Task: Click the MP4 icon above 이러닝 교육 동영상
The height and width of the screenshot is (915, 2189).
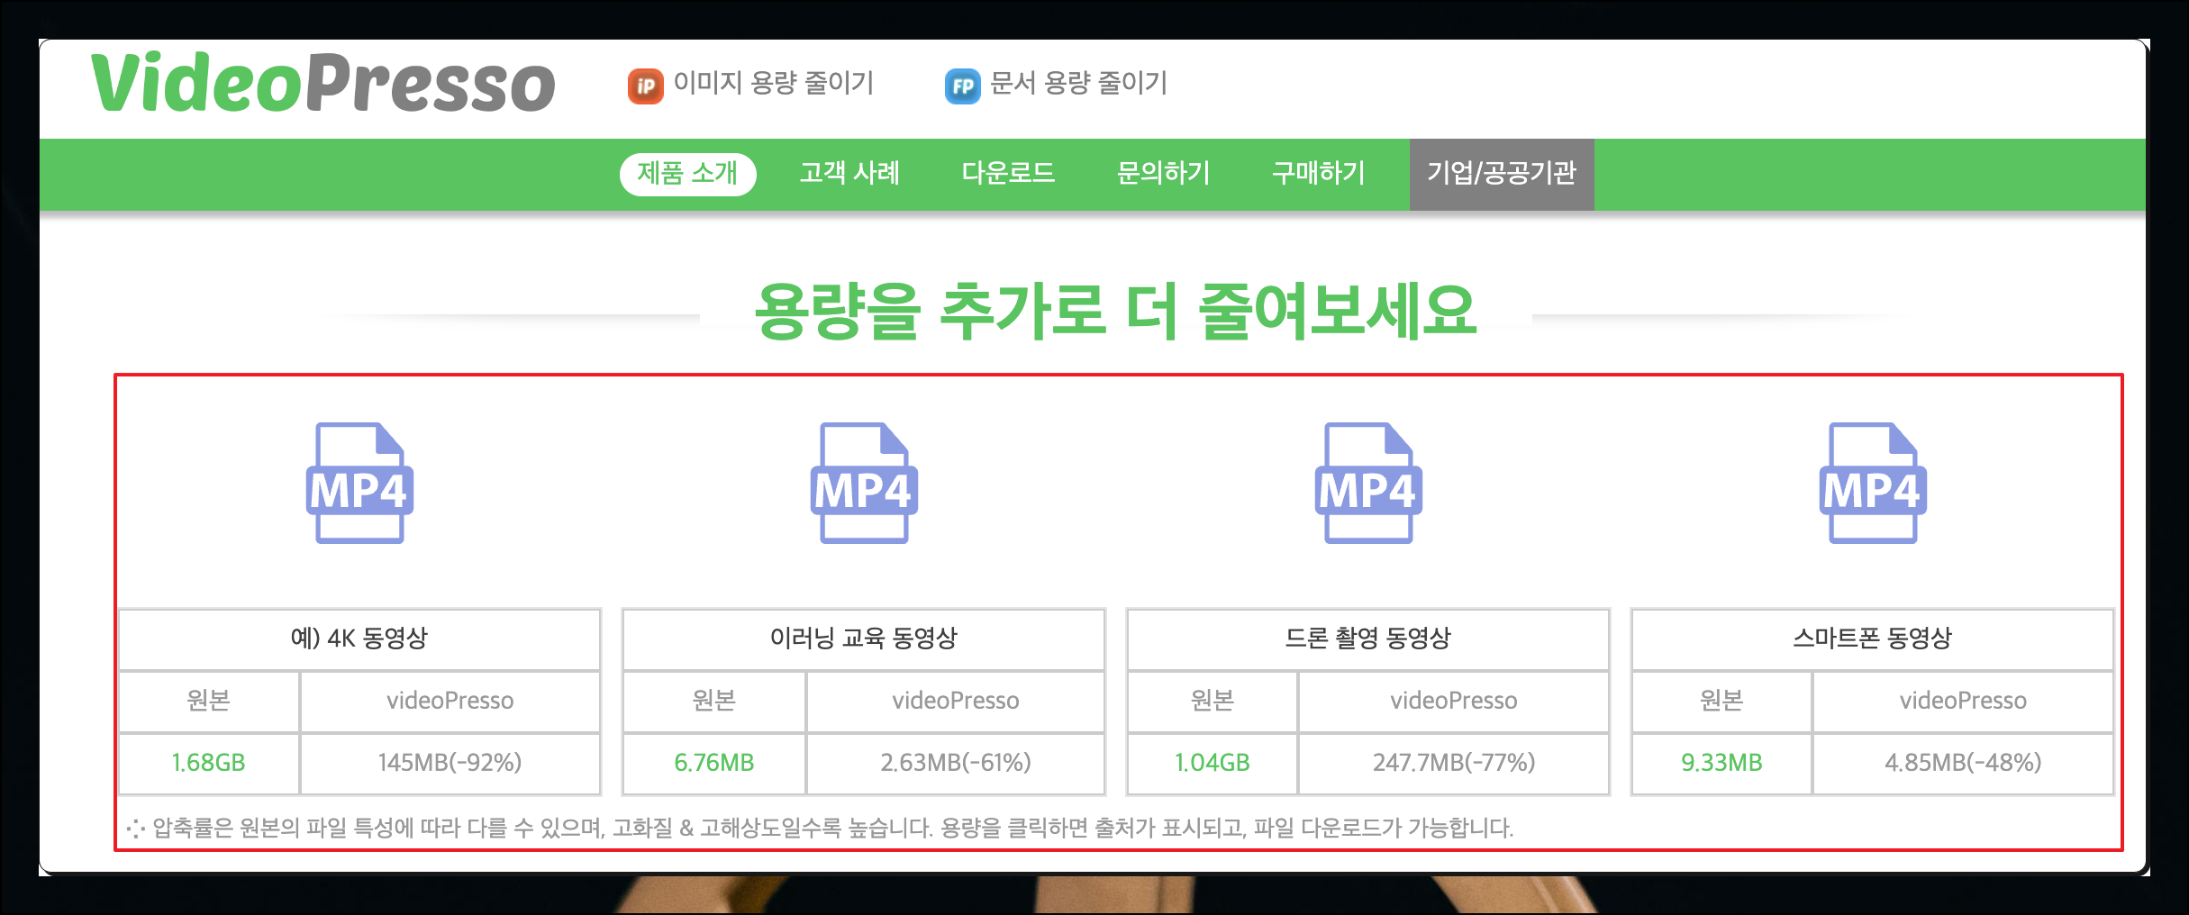Action: coord(864,483)
